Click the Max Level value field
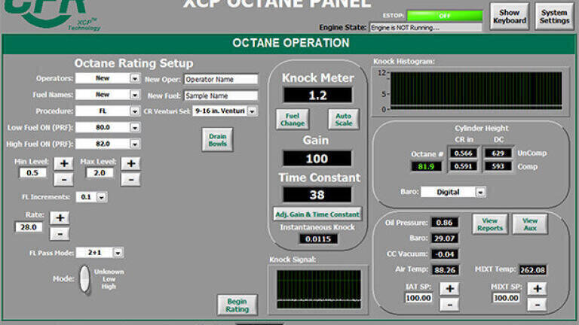Image resolution: width=579 pixels, height=325 pixels. click(100, 173)
